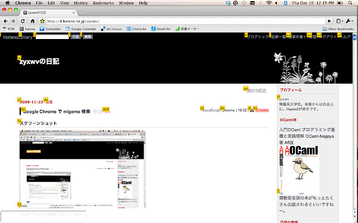Open the History menu
Viewport: 358px width, 223px height.
tap(81, 3)
